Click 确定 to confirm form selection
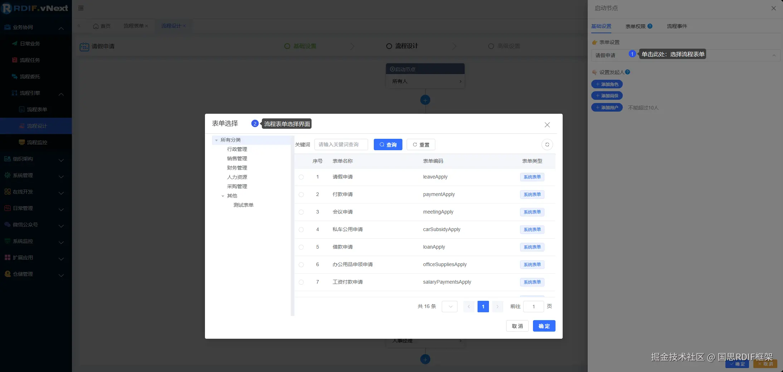 coord(544,326)
